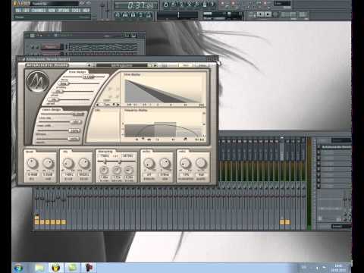This screenshot has width=364, height=273.
Task: Click the top time design slider handle
Action: [x=87, y=77]
